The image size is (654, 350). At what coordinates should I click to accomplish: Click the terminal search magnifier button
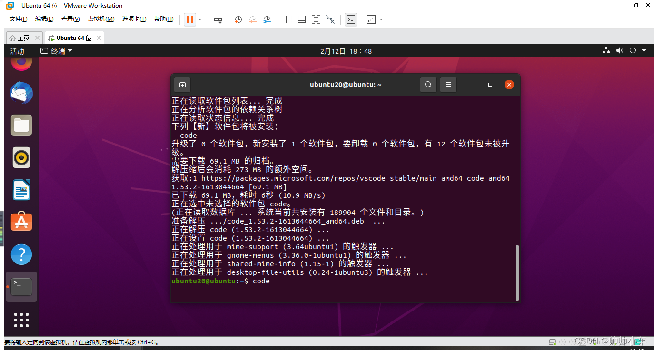(428, 85)
